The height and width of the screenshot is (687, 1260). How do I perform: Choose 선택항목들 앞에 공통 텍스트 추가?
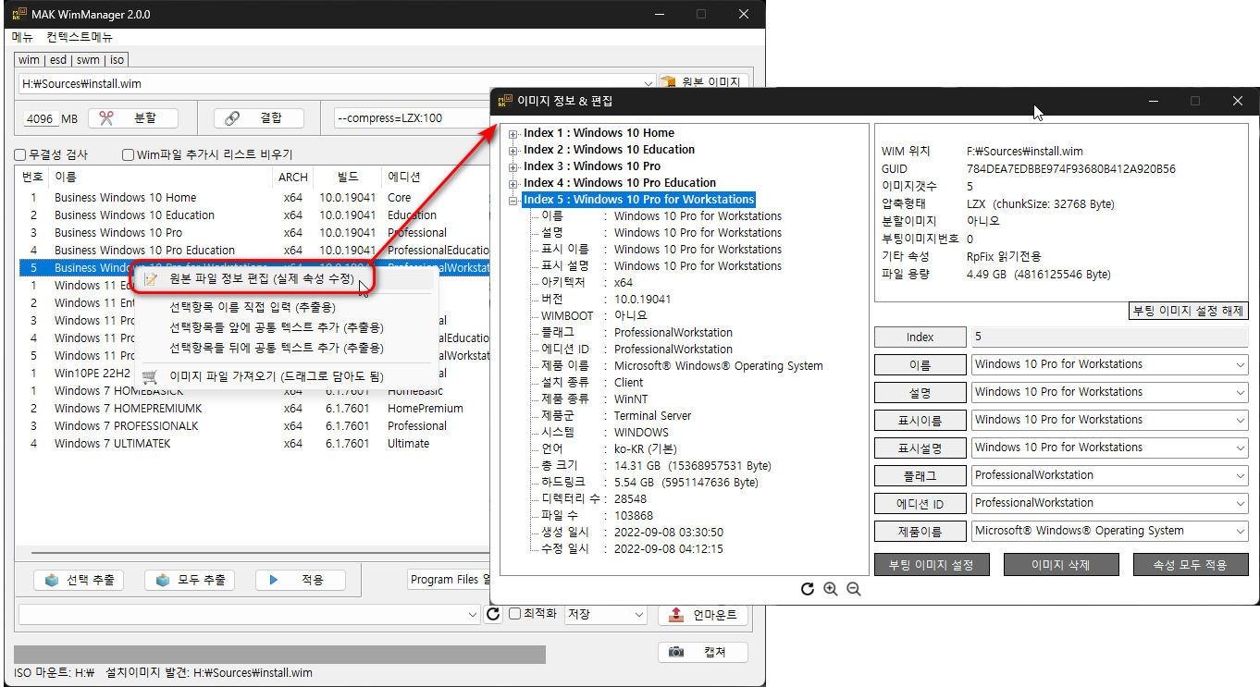pos(284,327)
